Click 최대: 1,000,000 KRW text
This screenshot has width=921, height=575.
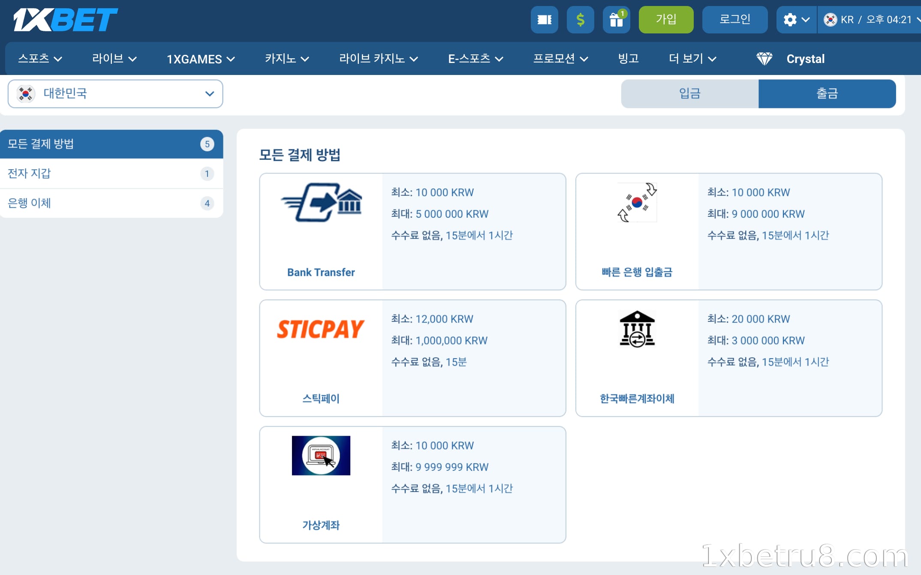coord(439,341)
